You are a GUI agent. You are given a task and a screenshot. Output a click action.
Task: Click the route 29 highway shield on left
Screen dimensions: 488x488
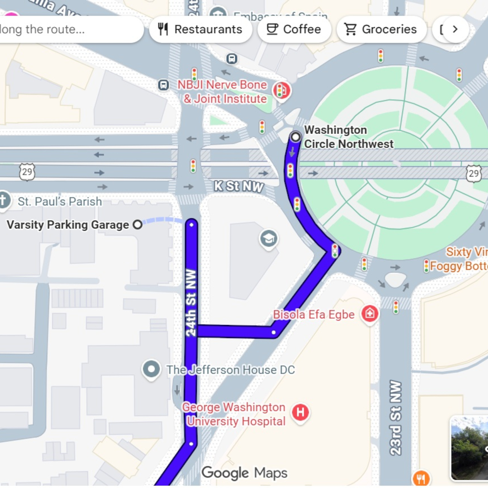pos(27,172)
